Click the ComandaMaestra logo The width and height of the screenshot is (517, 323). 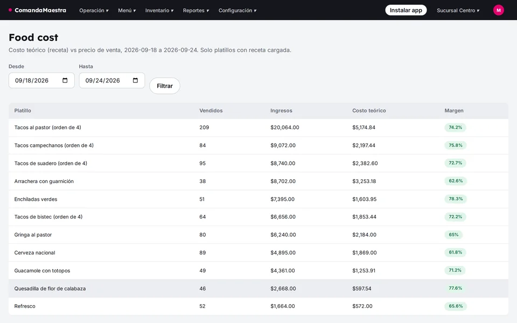point(37,10)
